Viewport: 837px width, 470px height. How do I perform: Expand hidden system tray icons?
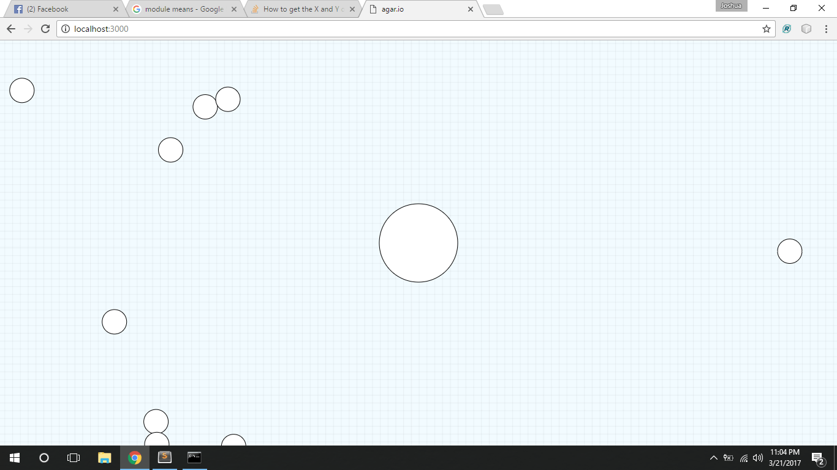tap(713, 457)
